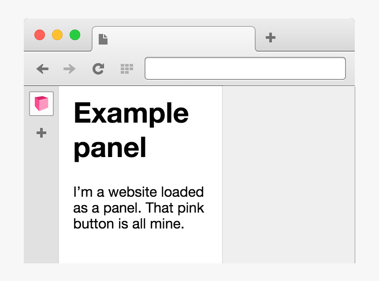This screenshot has height=281, width=379.
Task: Click the back arrow navigation button
Action: pos(42,69)
